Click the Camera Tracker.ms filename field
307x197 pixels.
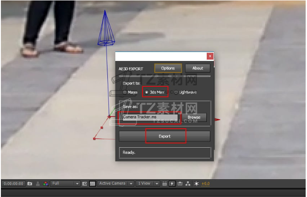[150, 117]
